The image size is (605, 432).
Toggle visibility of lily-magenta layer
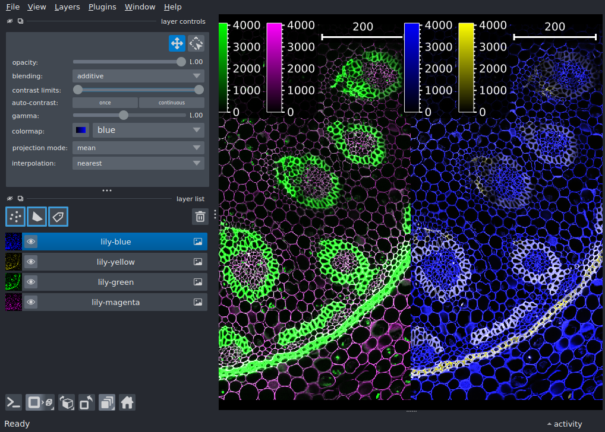click(x=31, y=302)
